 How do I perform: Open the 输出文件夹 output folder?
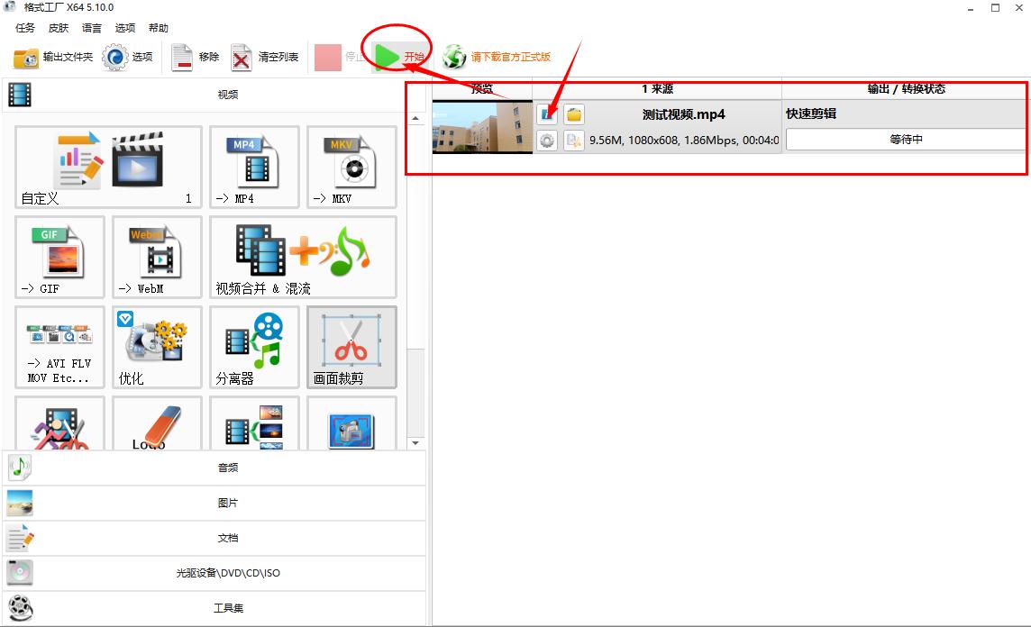53,58
